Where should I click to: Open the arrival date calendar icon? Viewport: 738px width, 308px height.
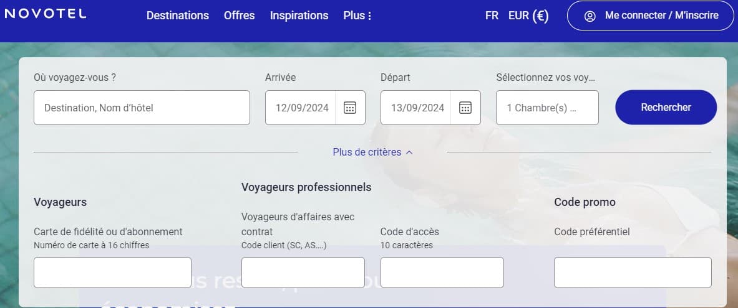350,108
